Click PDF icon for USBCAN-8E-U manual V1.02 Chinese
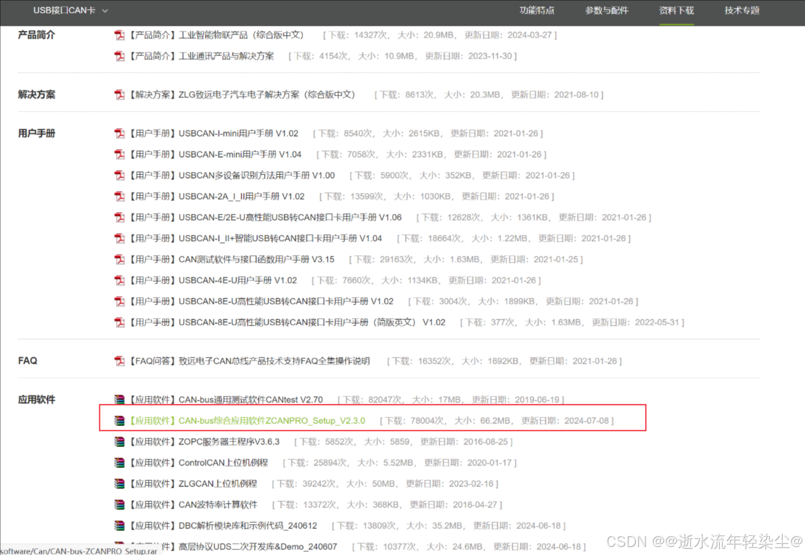 coord(119,302)
